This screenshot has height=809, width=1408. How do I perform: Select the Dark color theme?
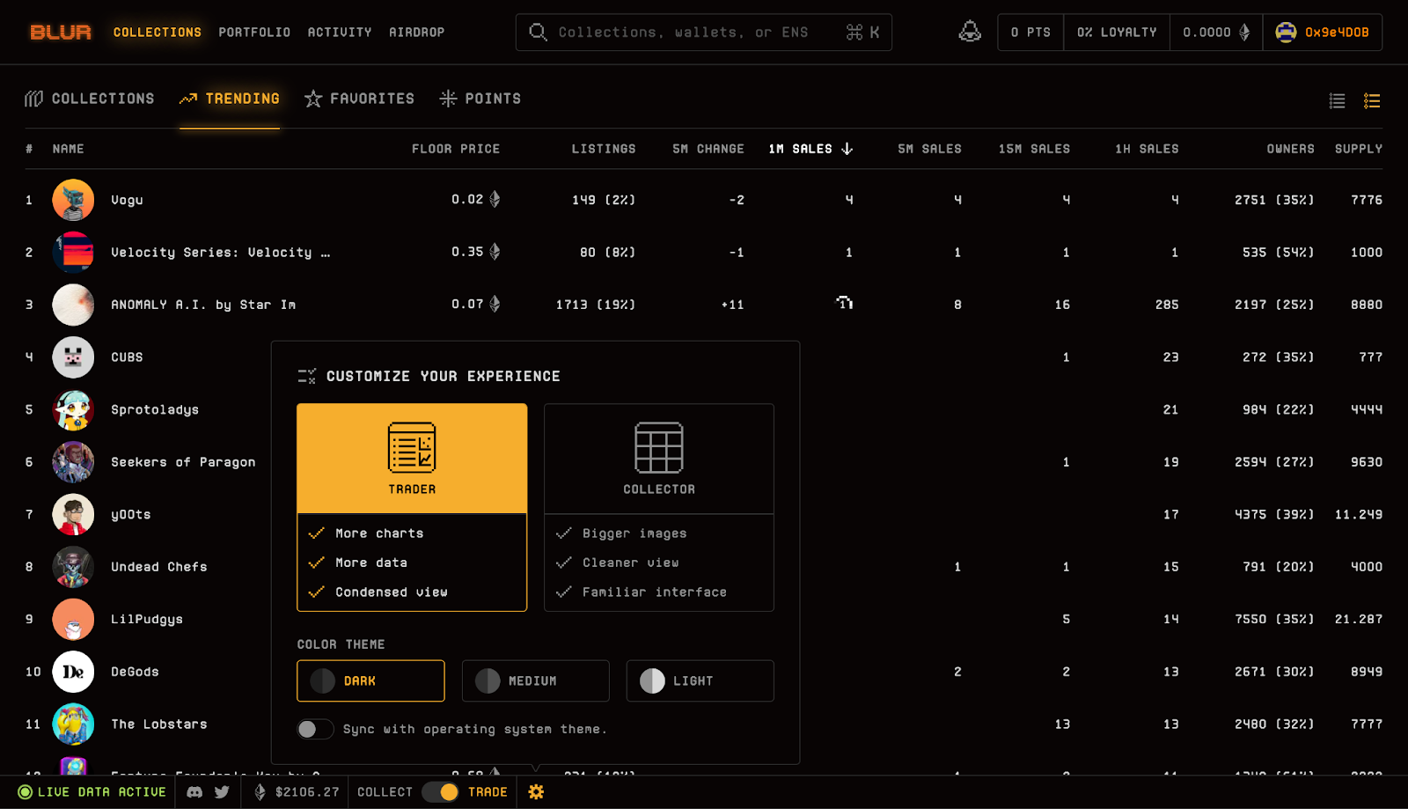tap(370, 681)
